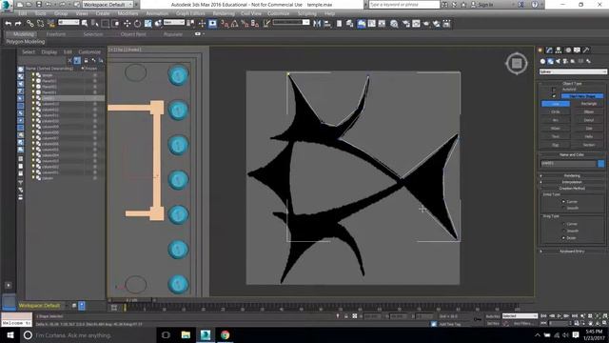Open the selection filter dropdown
Screen dimensions: 609x343
[69, 23]
